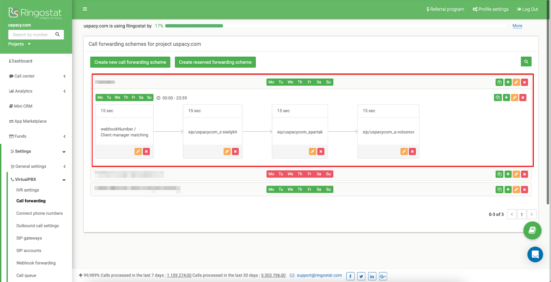Open App Marketplace from sidebar
The height and width of the screenshot is (282, 551).
pyautogui.click(x=28, y=121)
